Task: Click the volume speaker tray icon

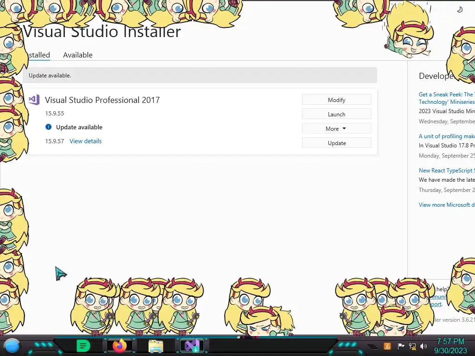Action: (x=424, y=346)
